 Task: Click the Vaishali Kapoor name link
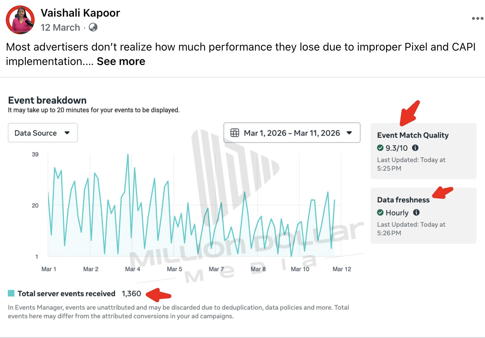[80, 13]
